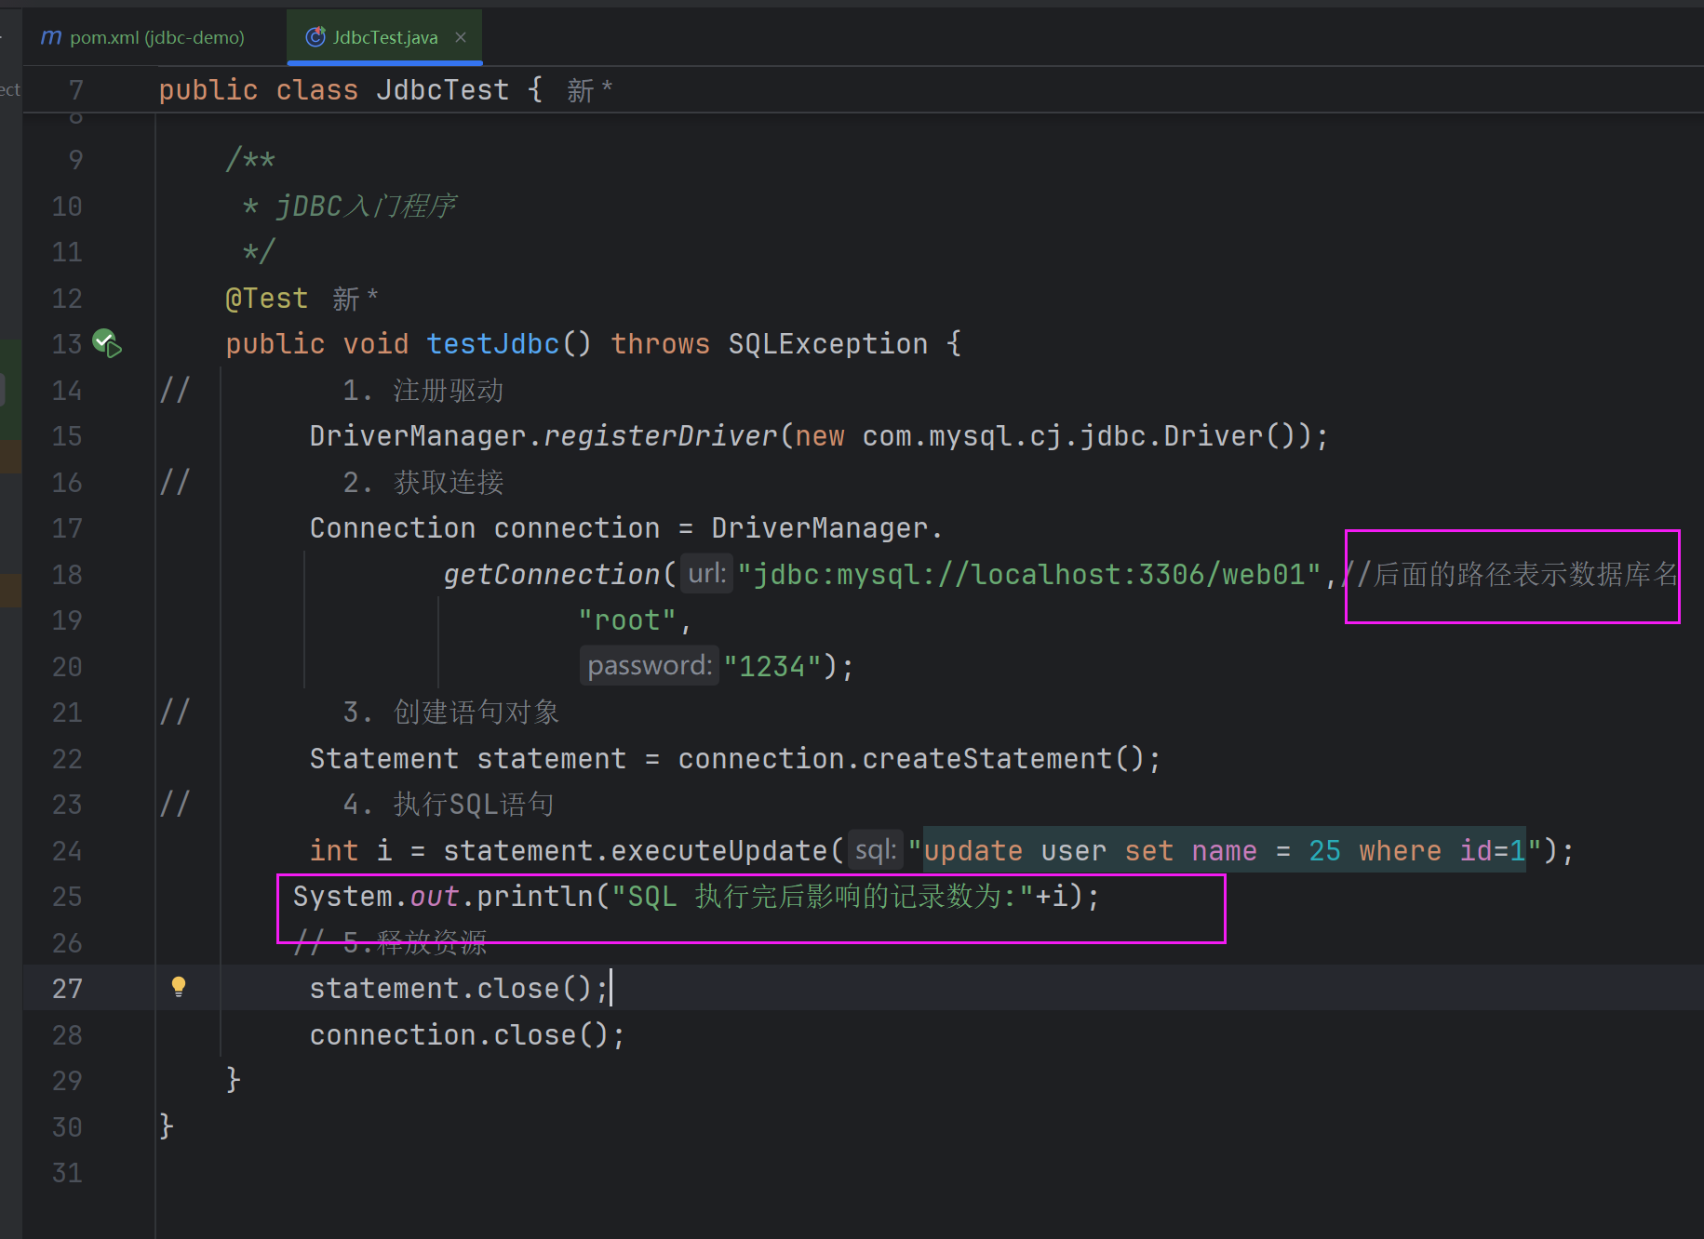The image size is (1704, 1239).
Task: Click the class icon on JdbcTest.java tab
Action: click(315, 37)
